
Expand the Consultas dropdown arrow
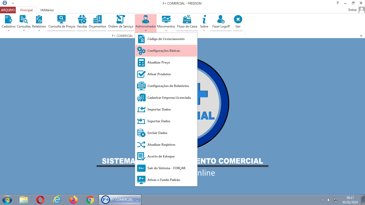24,30
